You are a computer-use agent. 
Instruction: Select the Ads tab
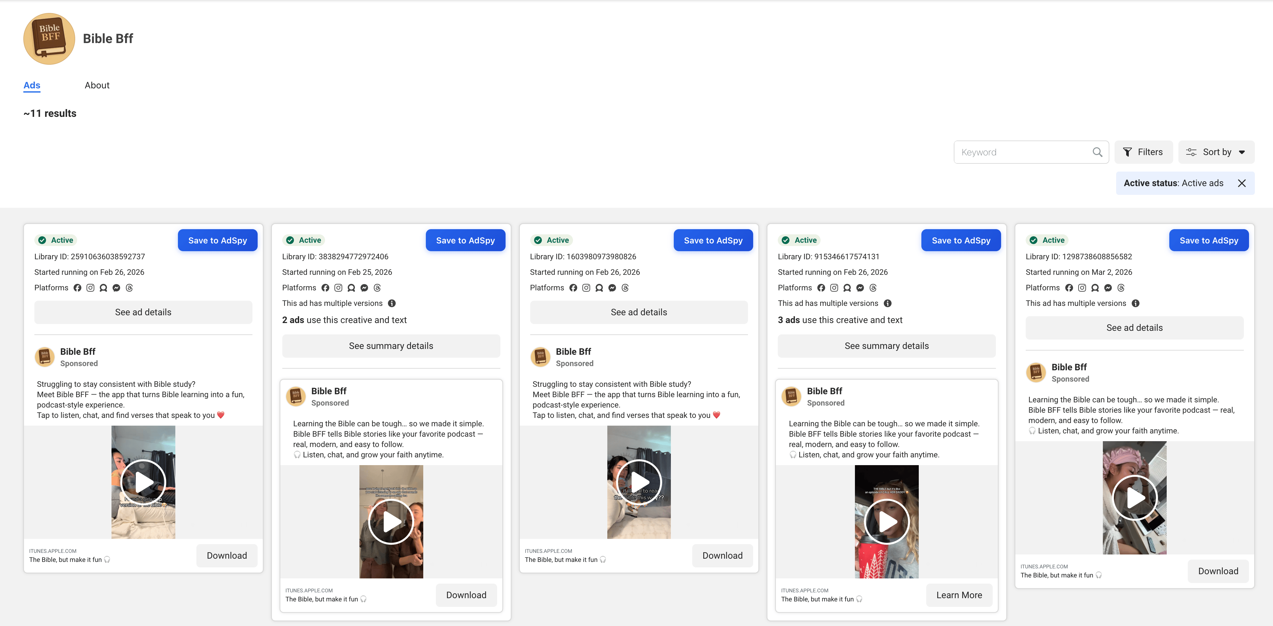(x=32, y=85)
